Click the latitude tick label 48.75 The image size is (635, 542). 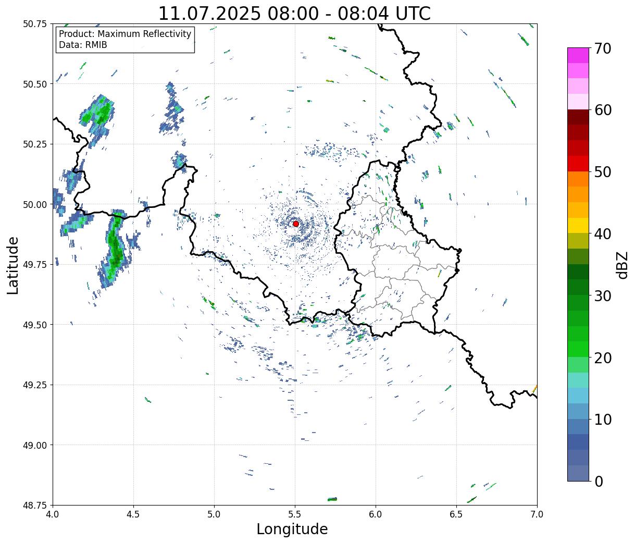[x=35, y=506]
